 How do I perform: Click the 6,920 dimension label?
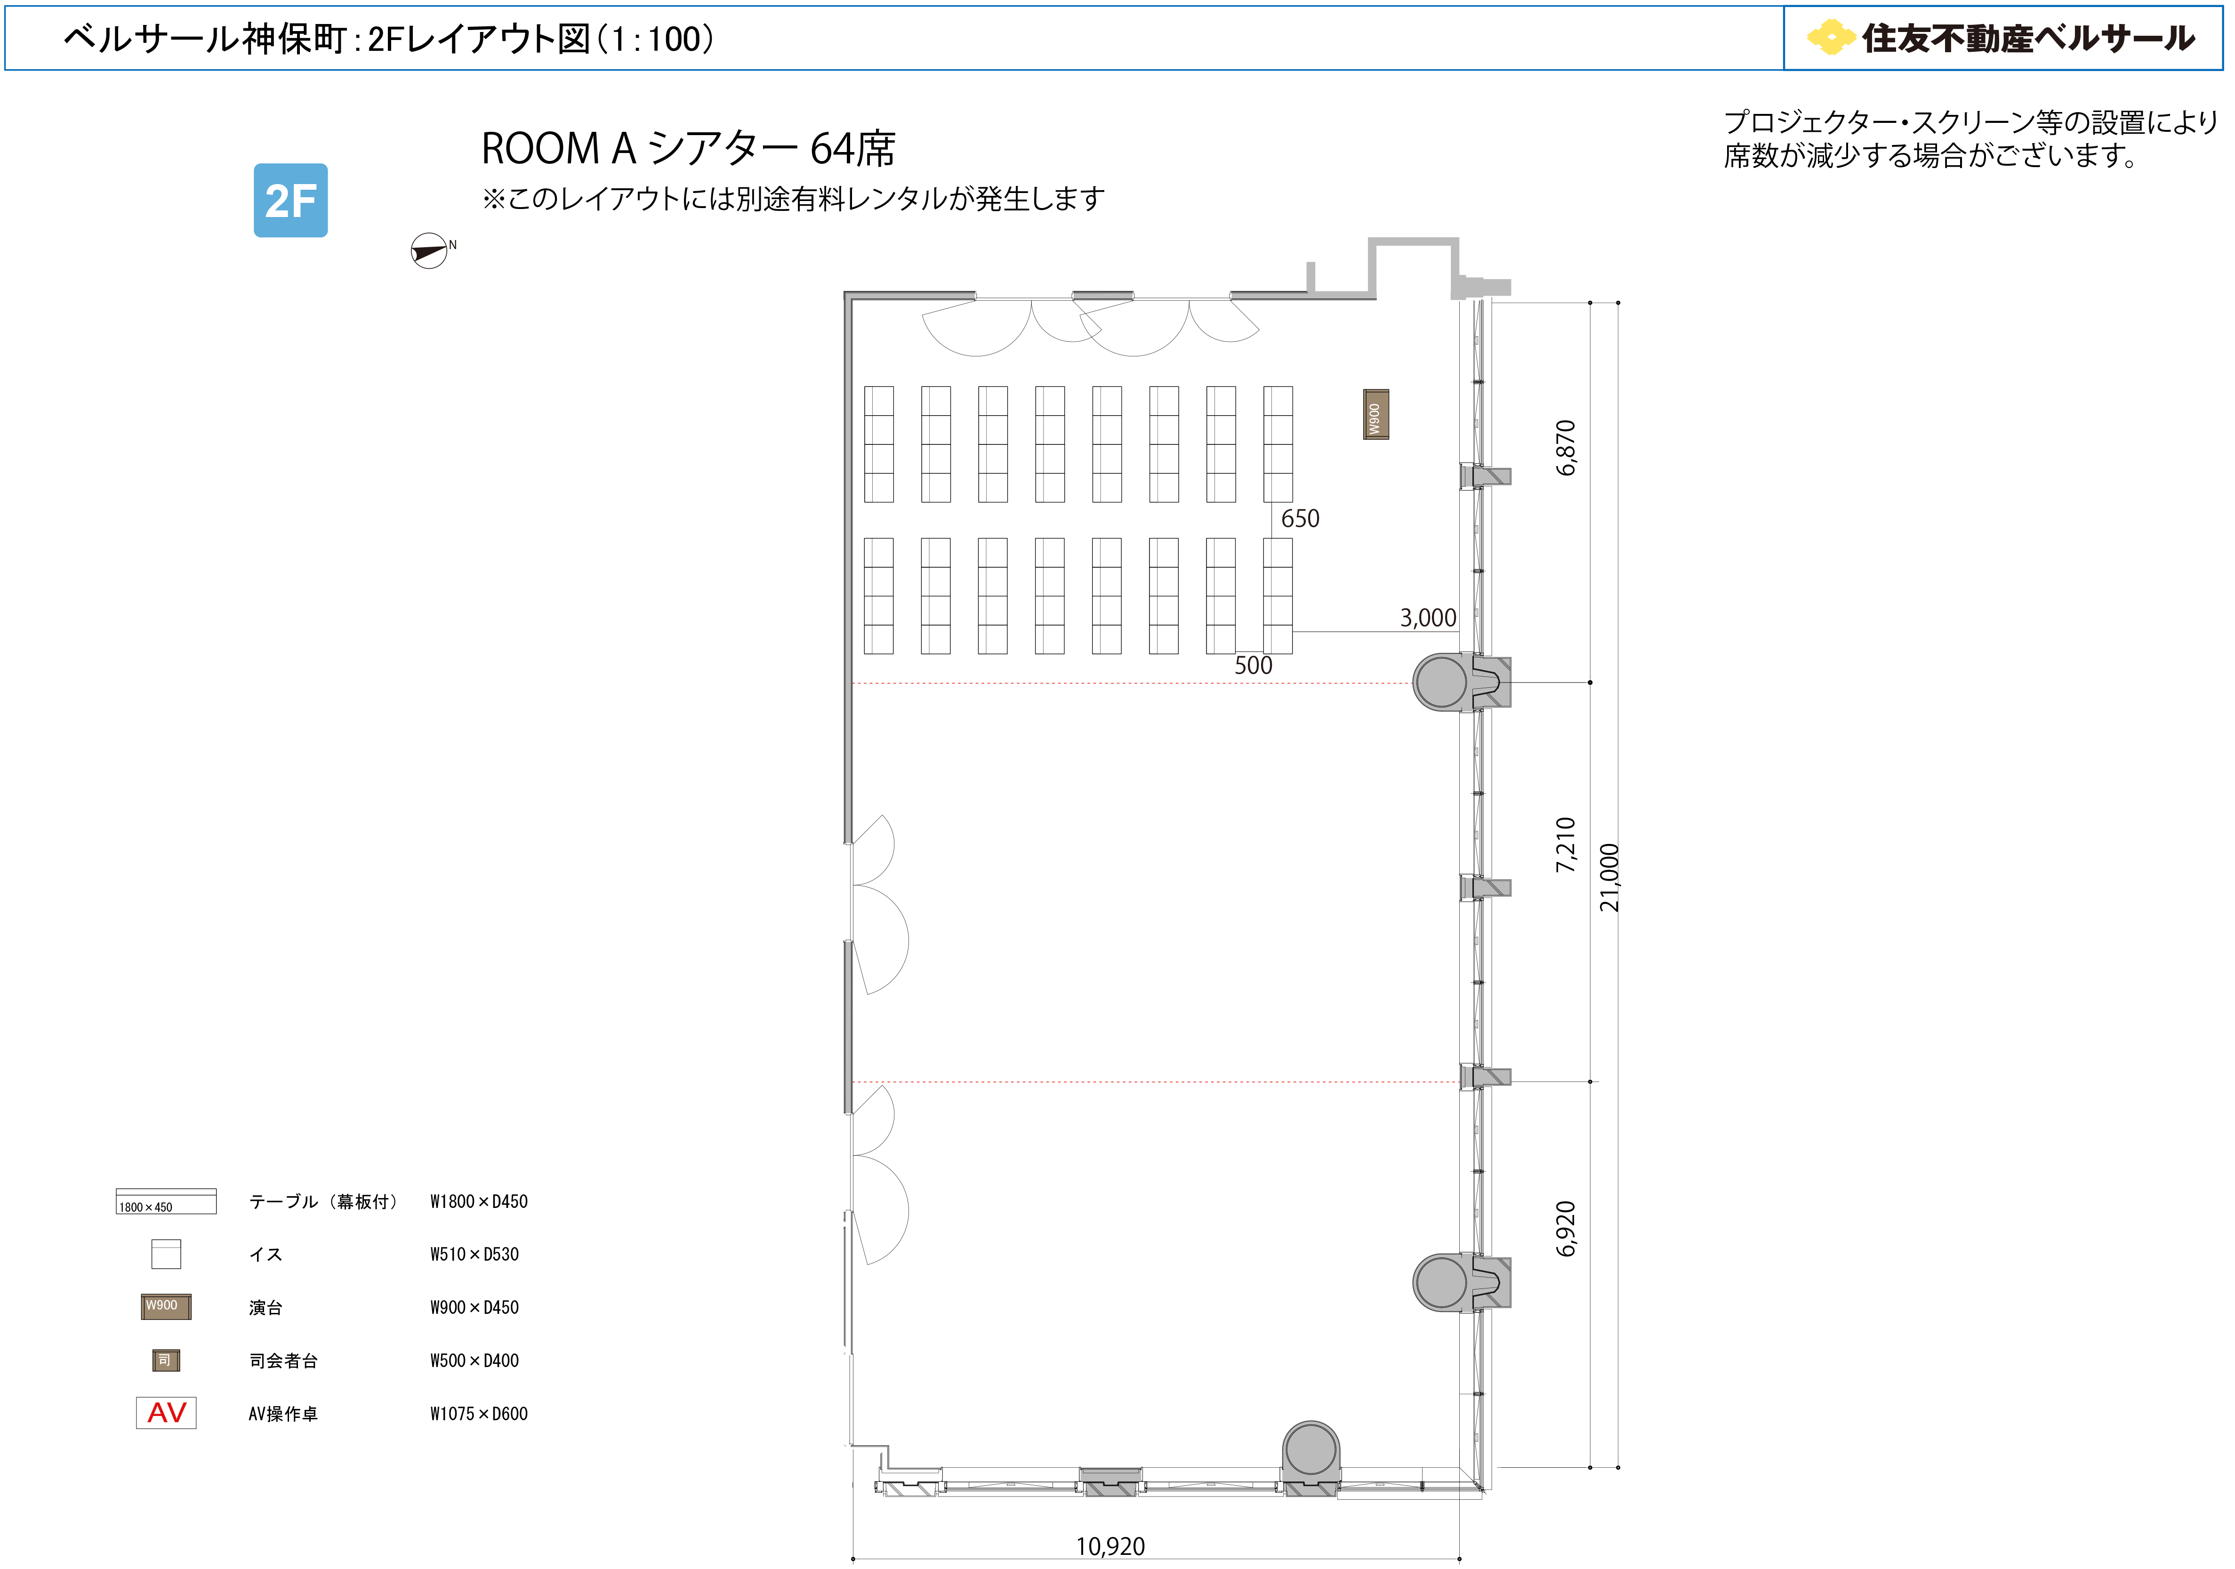(x=1565, y=1228)
